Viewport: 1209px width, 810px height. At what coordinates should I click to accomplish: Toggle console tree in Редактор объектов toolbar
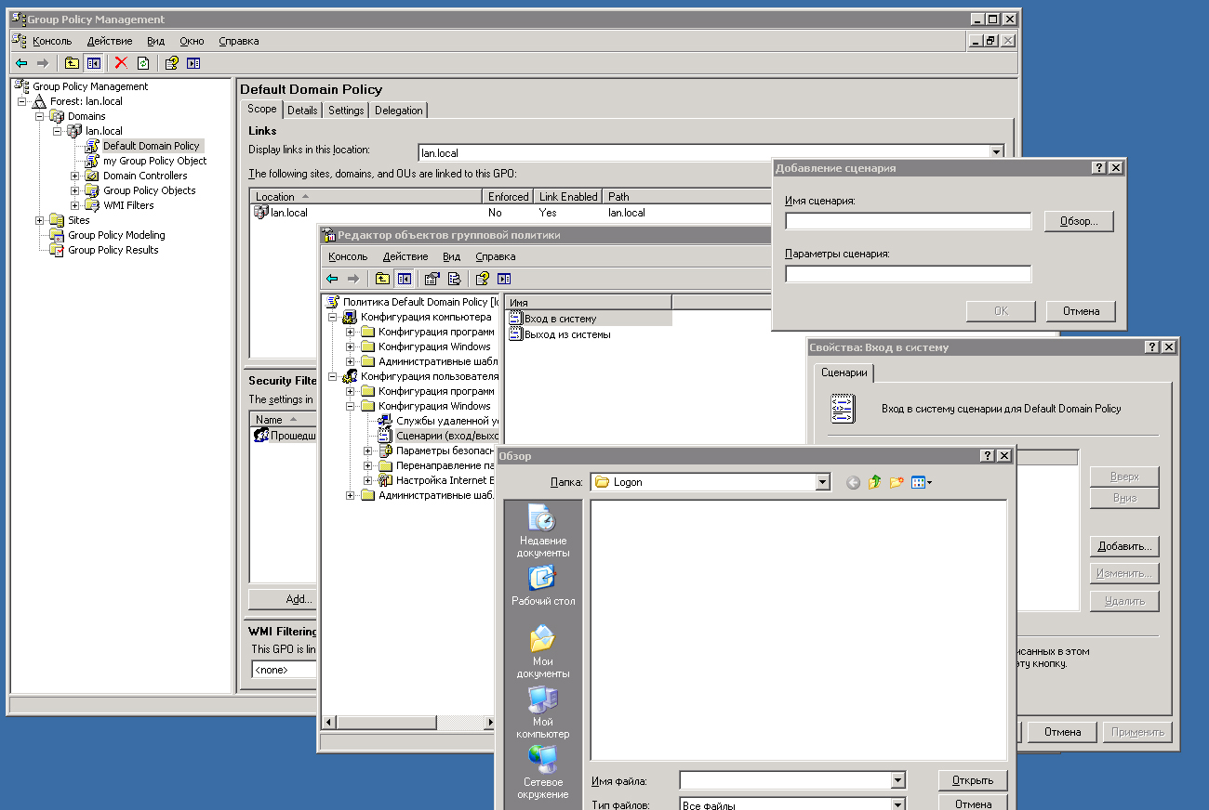(x=404, y=279)
